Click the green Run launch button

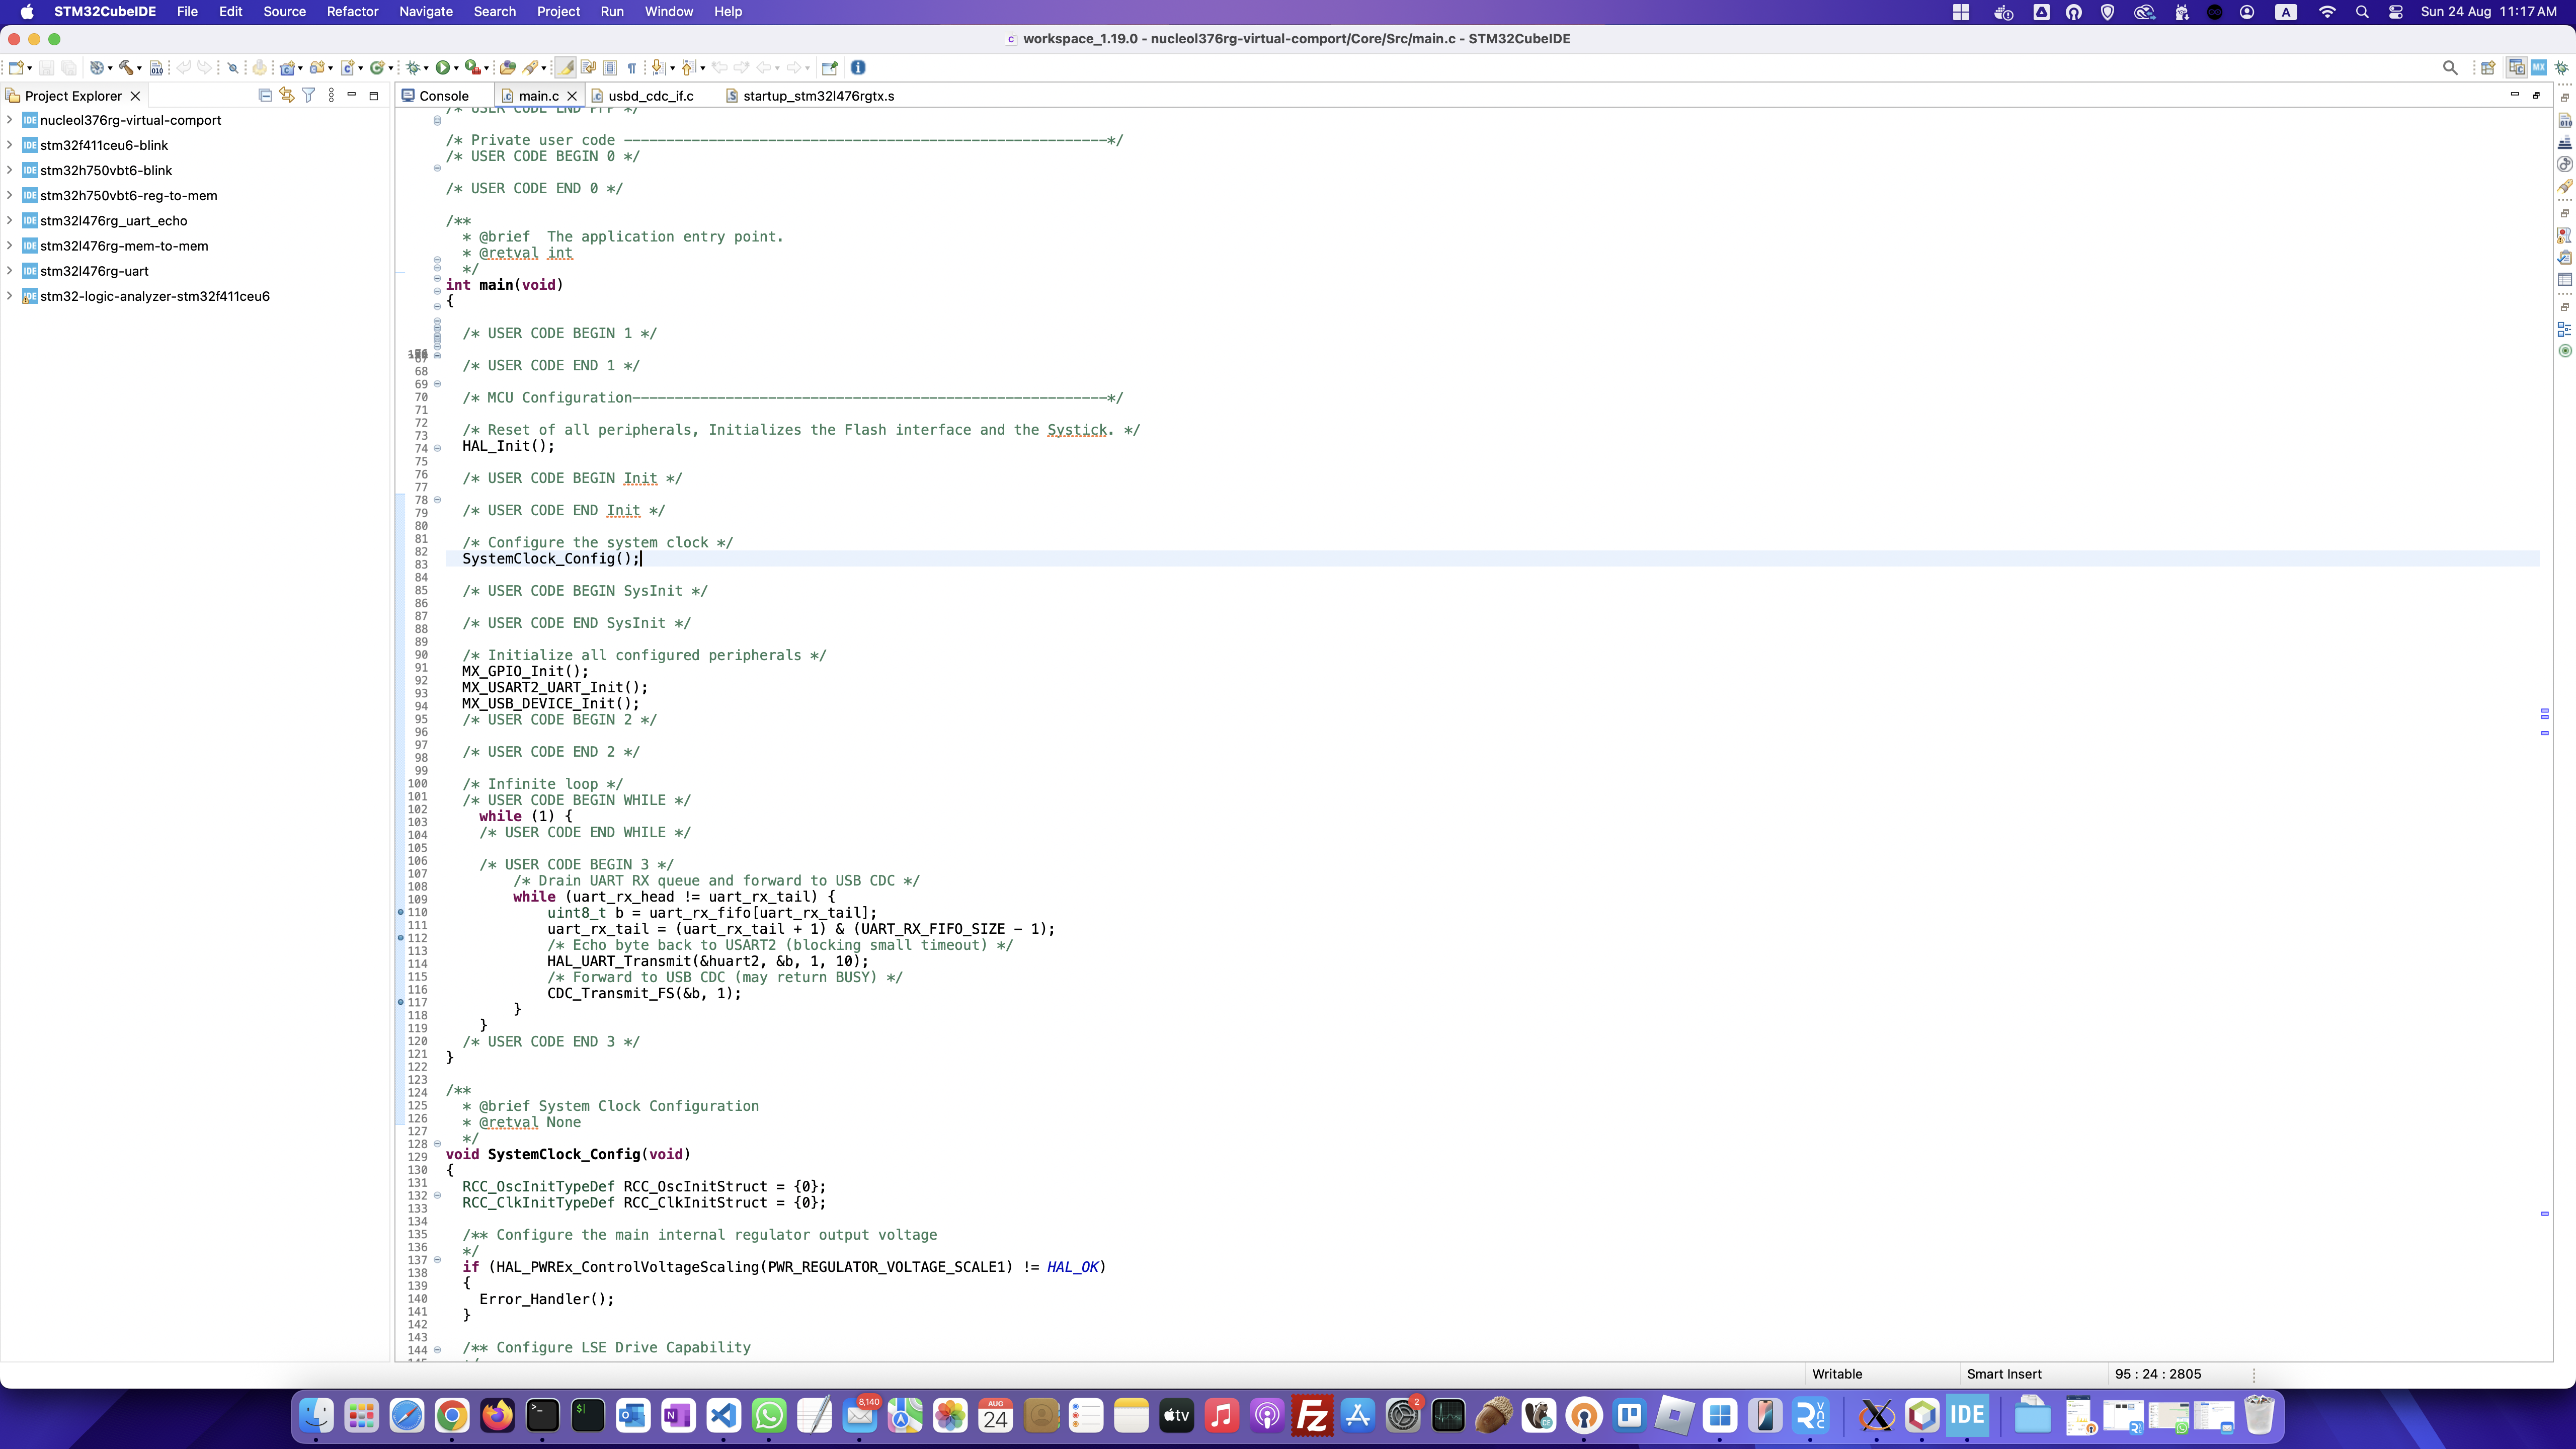(442, 68)
